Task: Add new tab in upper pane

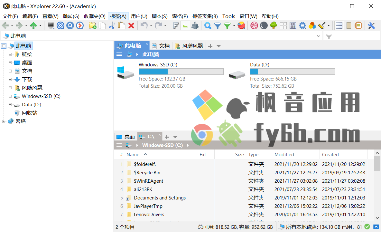Action: 210,46
